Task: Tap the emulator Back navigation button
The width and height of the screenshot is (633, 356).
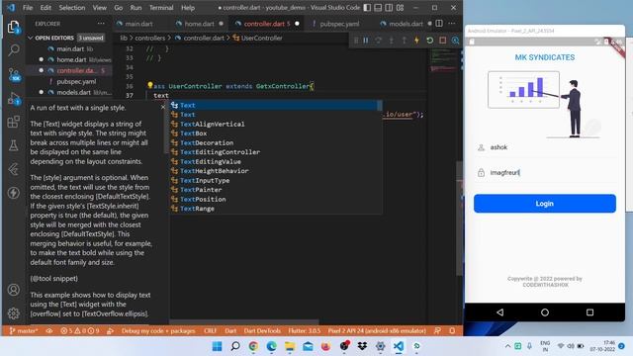Action: 500,312
